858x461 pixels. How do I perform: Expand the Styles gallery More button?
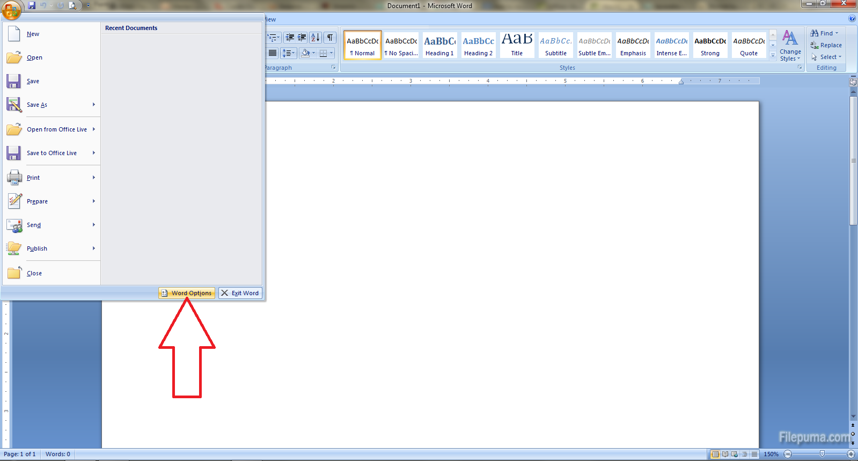773,55
